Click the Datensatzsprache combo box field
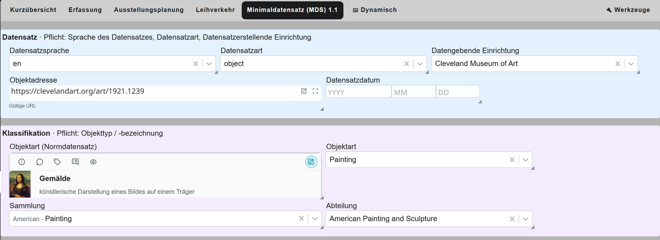This screenshot has height=240, width=660. [x=112, y=64]
